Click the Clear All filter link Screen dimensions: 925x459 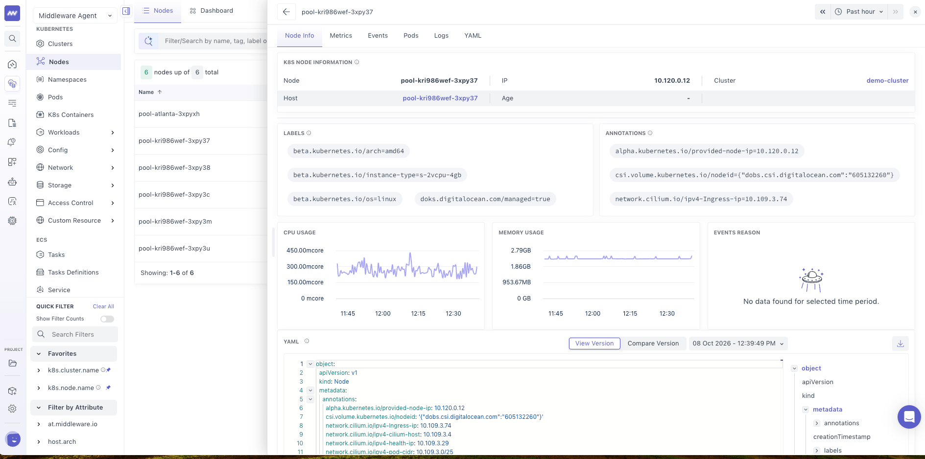tap(103, 306)
